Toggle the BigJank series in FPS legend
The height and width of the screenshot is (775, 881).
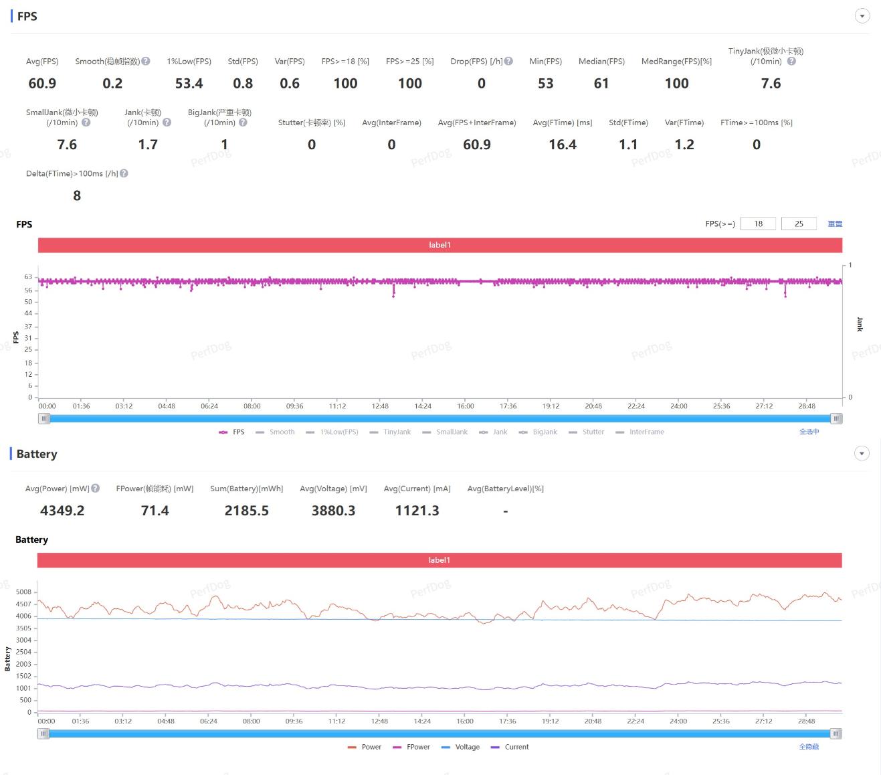pyautogui.click(x=538, y=432)
